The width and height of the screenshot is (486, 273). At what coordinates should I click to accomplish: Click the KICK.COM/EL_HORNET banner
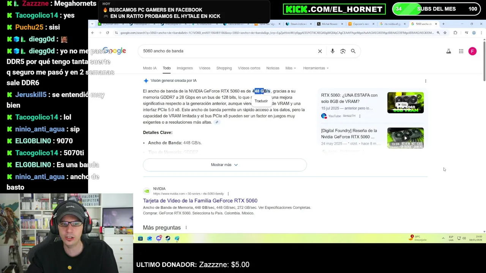pyautogui.click(x=334, y=9)
